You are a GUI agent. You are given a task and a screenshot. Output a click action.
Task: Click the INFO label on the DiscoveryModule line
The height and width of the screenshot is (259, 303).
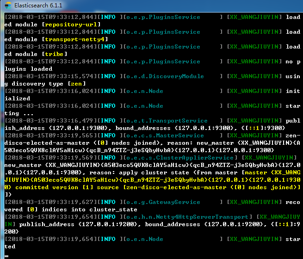click(108, 76)
